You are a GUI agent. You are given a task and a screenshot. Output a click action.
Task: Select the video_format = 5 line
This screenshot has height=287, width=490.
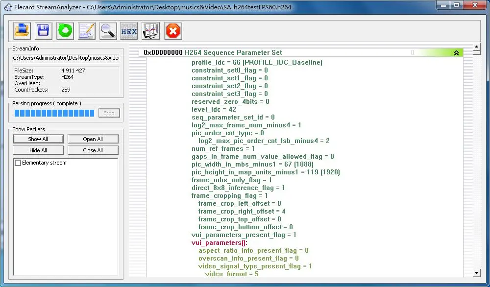232,274
